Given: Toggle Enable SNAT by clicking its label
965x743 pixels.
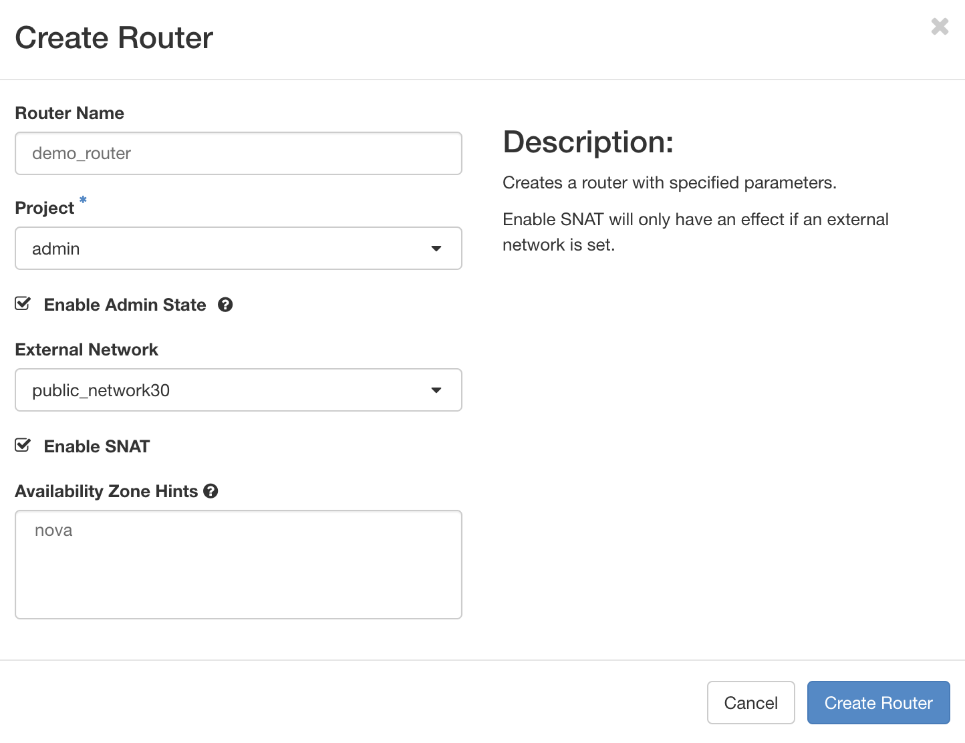Looking at the screenshot, I should pyautogui.click(x=96, y=446).
